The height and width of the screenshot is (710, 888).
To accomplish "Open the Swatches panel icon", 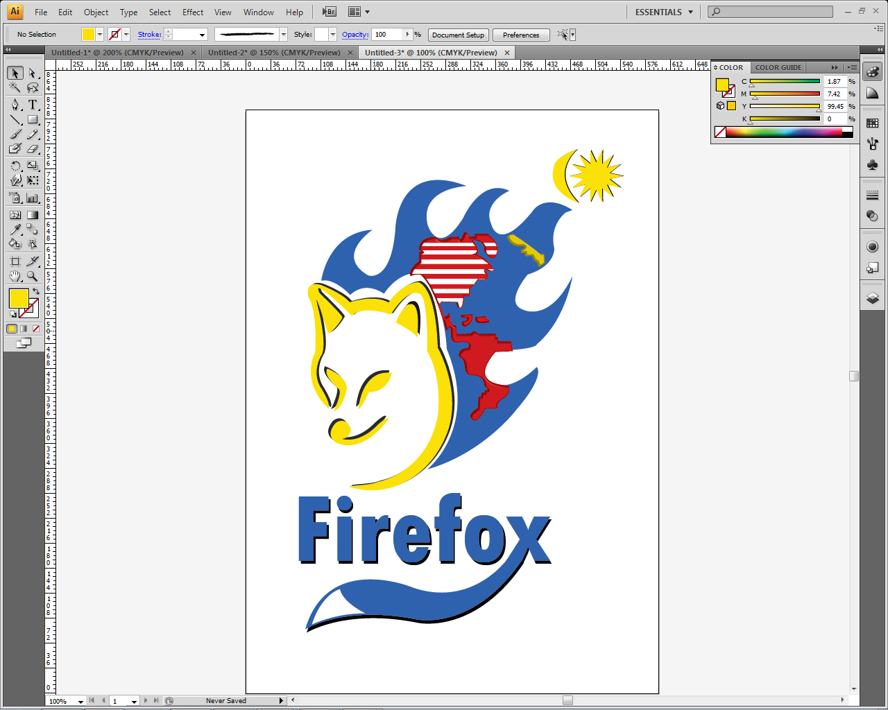I will click(872, 121).
